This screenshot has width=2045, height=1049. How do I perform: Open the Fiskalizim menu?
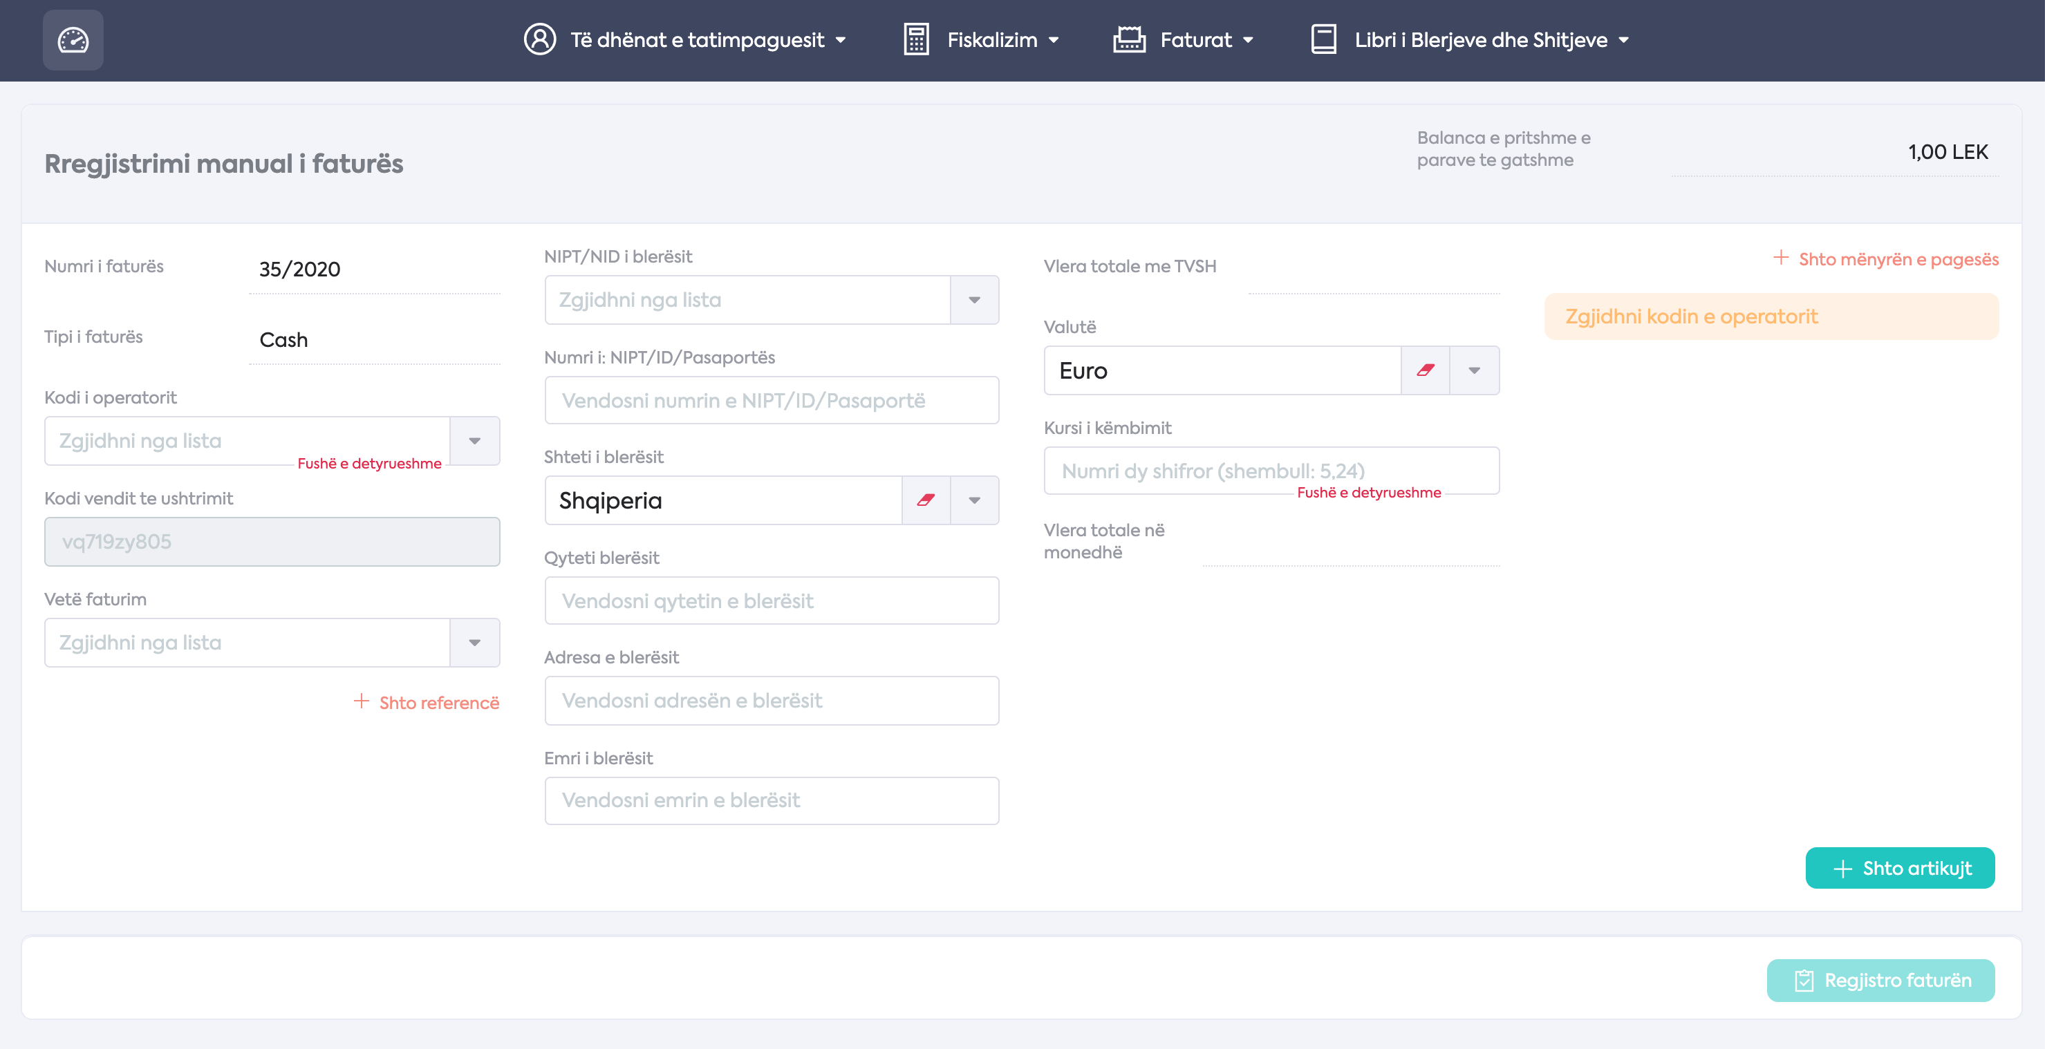coord(981,39)
